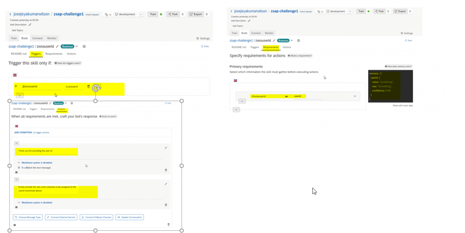
Task: Edit 'Thank you for providing' message with pencil icon
Action: tap(166, 148)
